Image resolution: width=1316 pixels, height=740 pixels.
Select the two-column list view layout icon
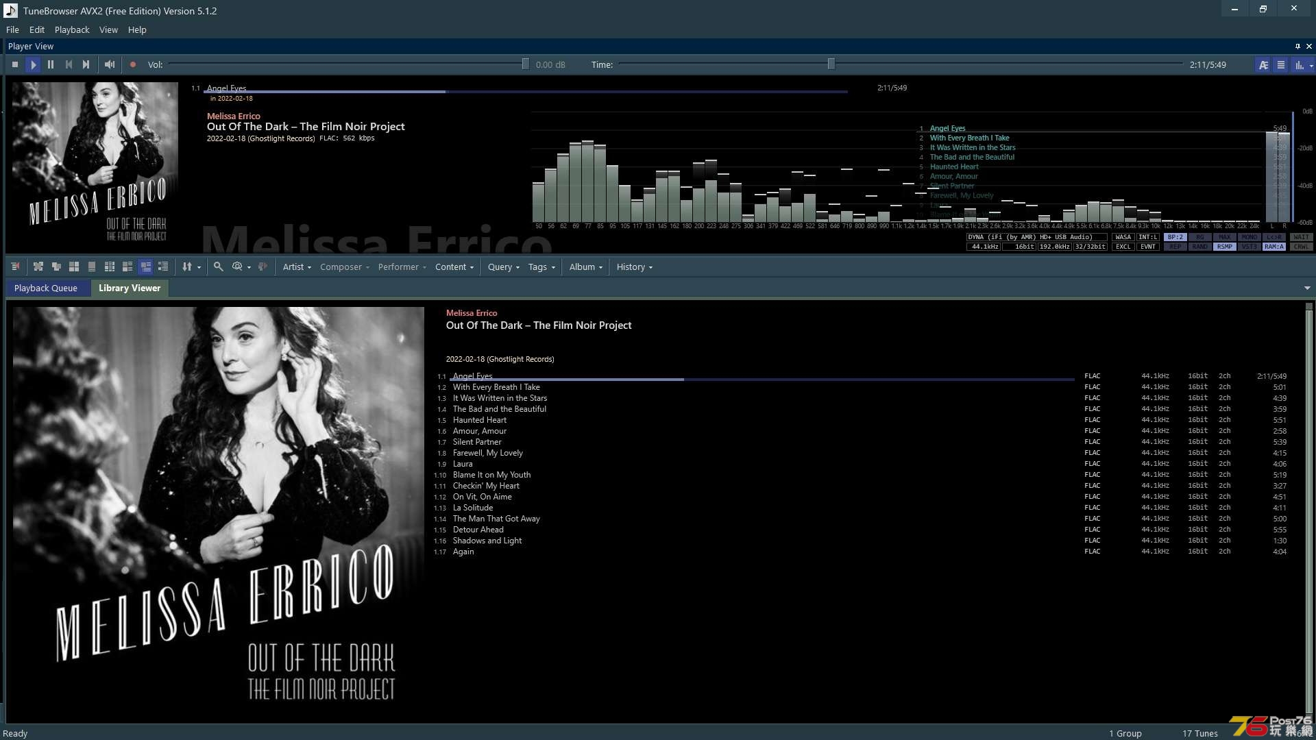pos(110,267)
